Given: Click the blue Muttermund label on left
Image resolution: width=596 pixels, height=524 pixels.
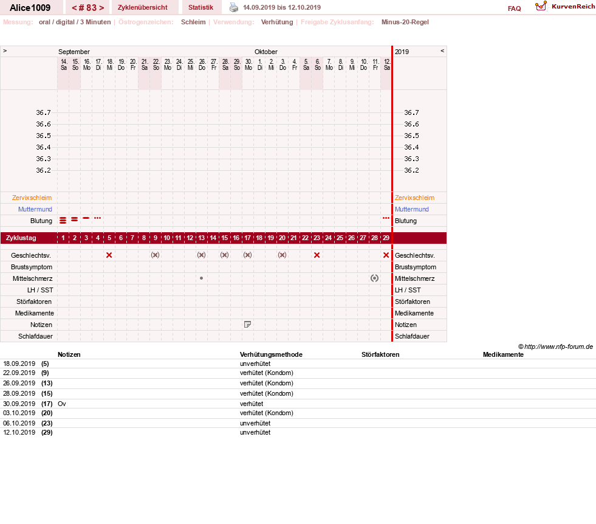Looking at the screenshot, I should tap(35, 209).
